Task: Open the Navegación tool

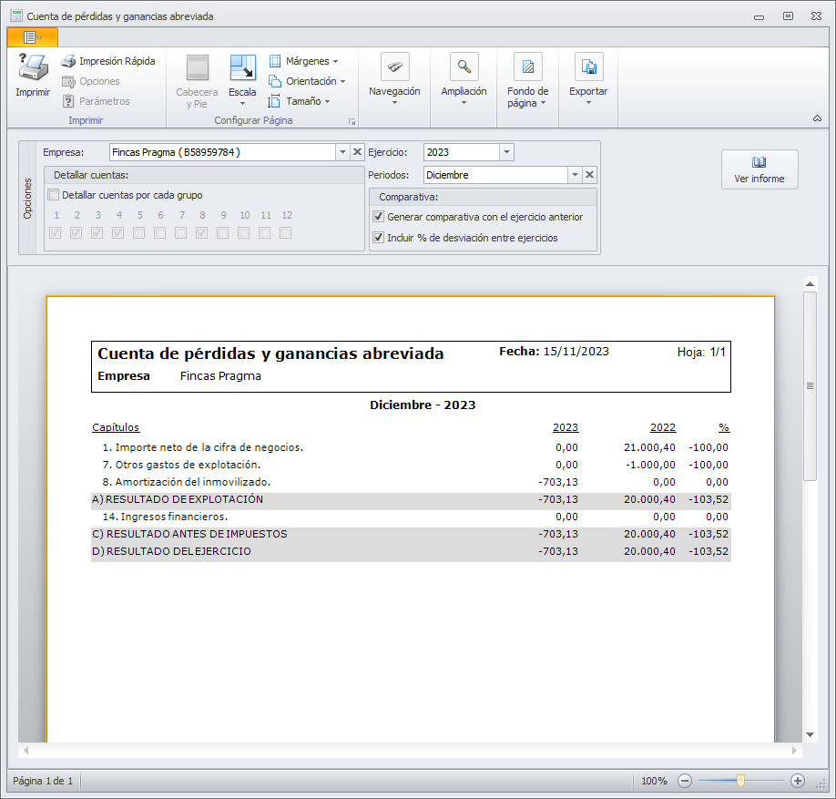Action: point(394,67)
